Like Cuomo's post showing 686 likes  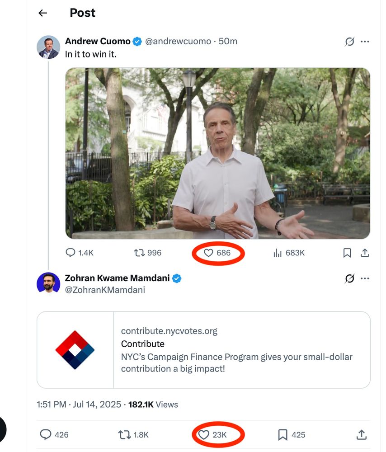[x=217, y=253]
